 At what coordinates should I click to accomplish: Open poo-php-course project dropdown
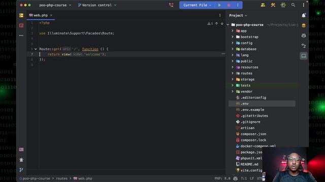coord(55,5)
